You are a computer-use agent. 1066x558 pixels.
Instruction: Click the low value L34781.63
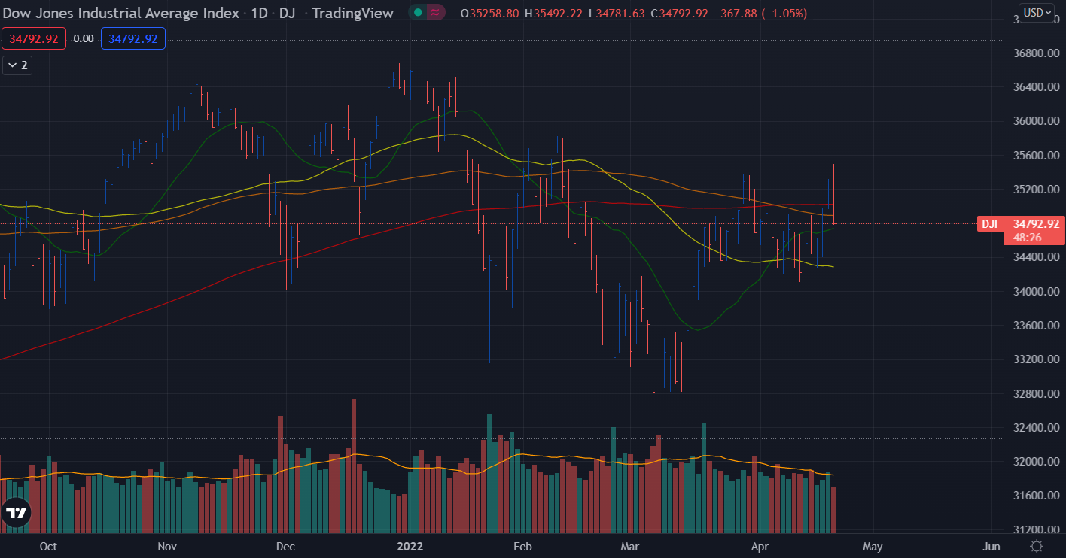coord(617,14)
